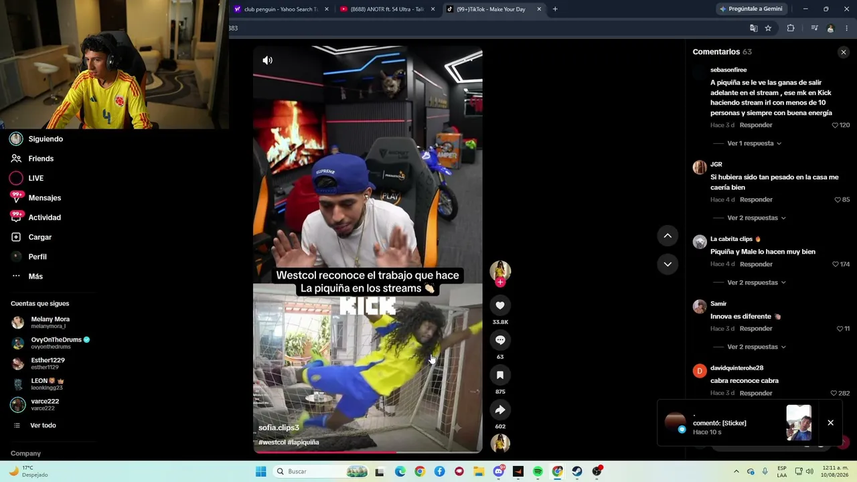Expand 'Ver todo' followed accounts list
857x482 pixels.
43,426
